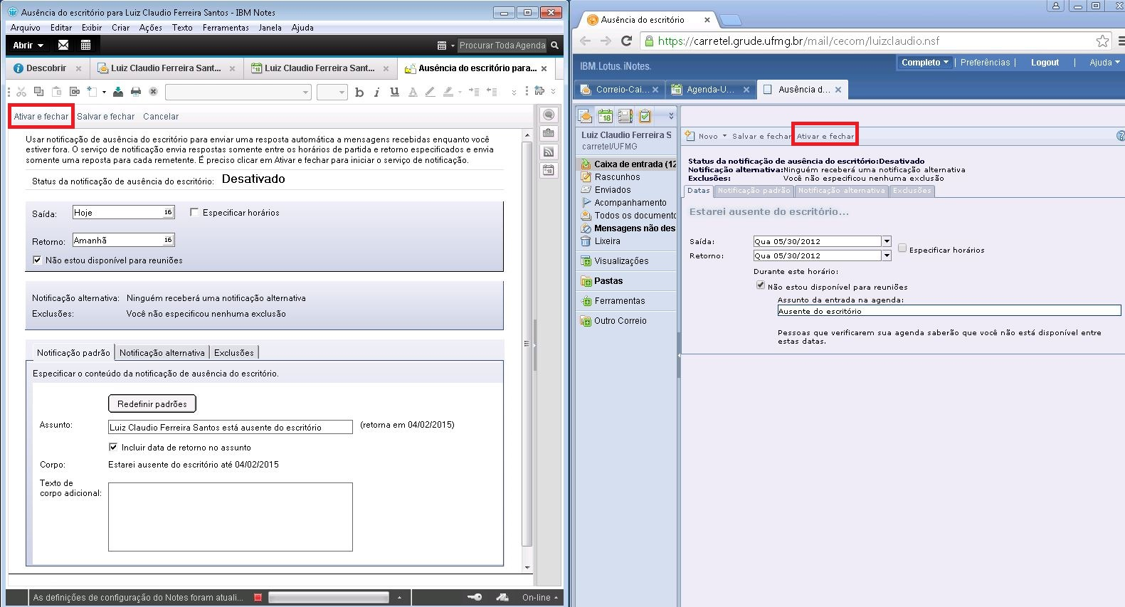Click the text color A icon
Image resolution: width=1125 pixels, height=607 pixels.
click(x=413, y=92)
